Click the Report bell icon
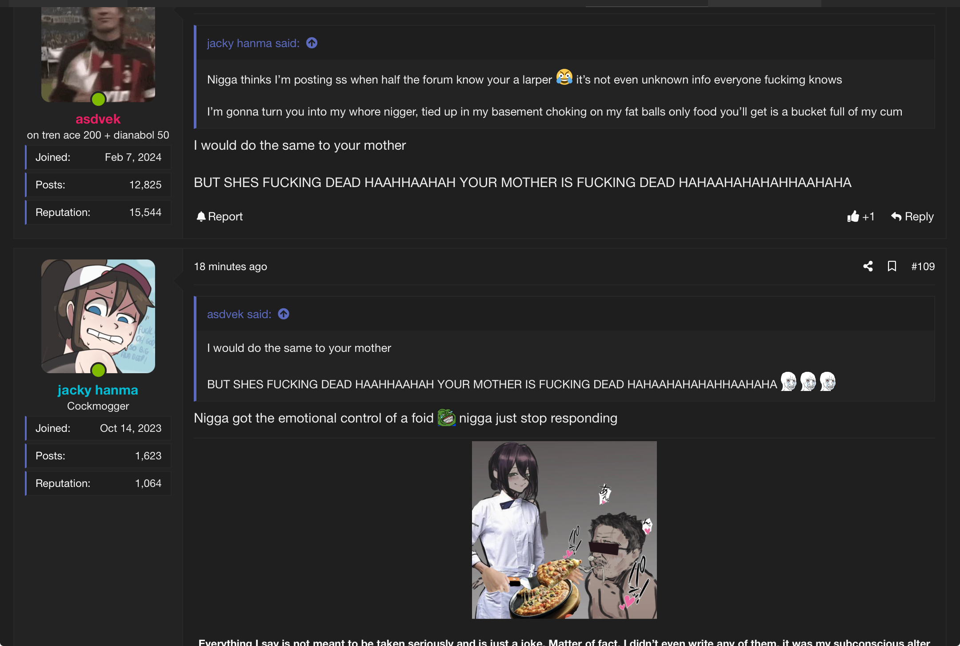 (201, 216)
